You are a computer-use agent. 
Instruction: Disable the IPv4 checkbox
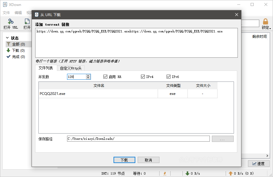pos(143,76)
